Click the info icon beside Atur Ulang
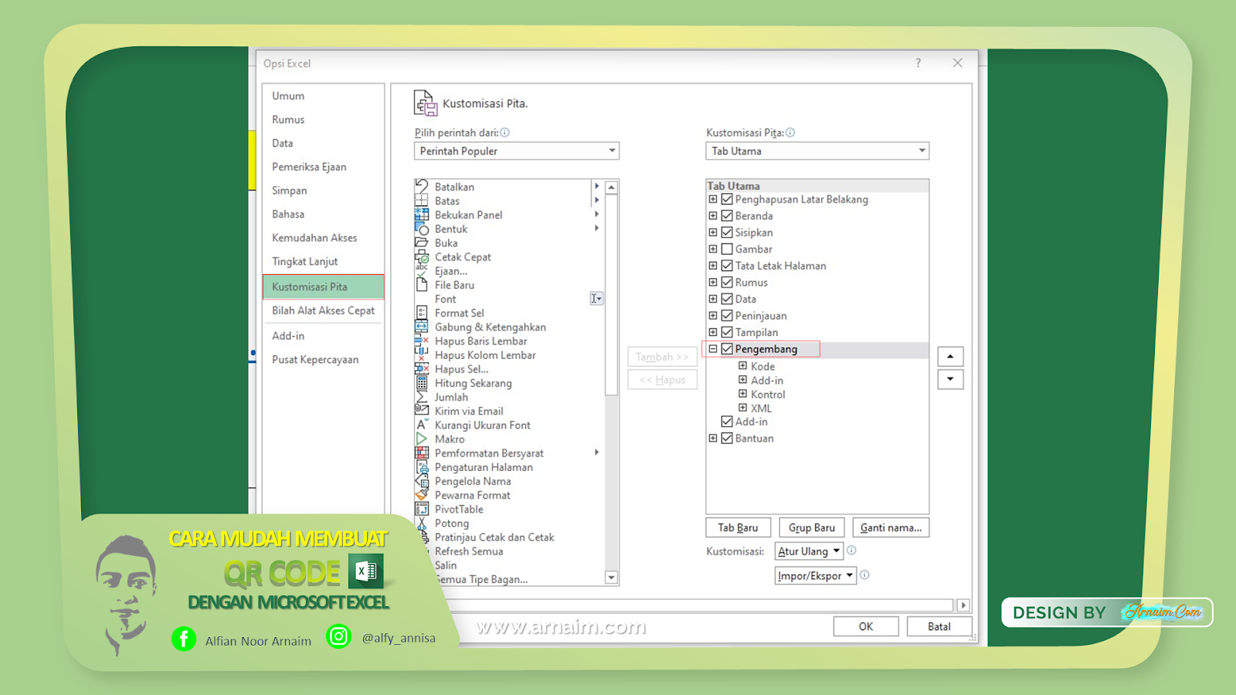 click(x=851, y=551)
